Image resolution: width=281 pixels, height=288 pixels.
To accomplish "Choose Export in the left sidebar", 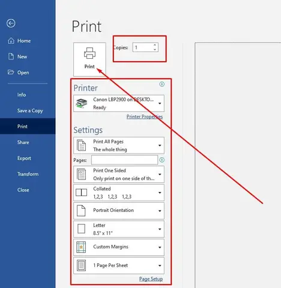I will (24, 158).
